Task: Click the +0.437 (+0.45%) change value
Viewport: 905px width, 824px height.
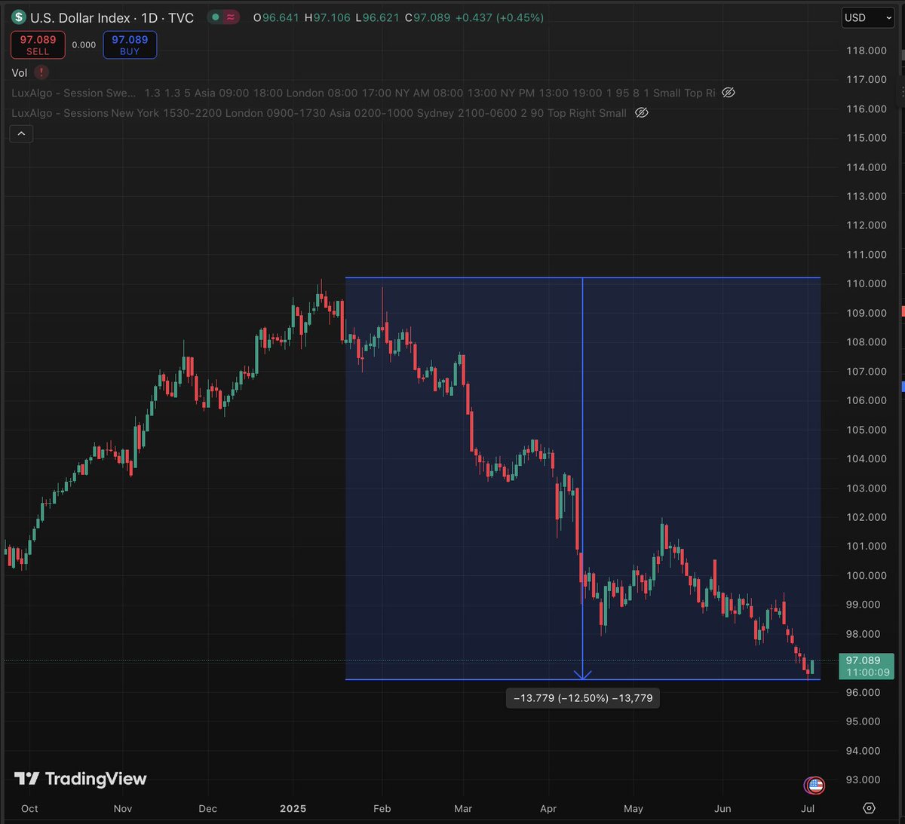Action: 499,17
